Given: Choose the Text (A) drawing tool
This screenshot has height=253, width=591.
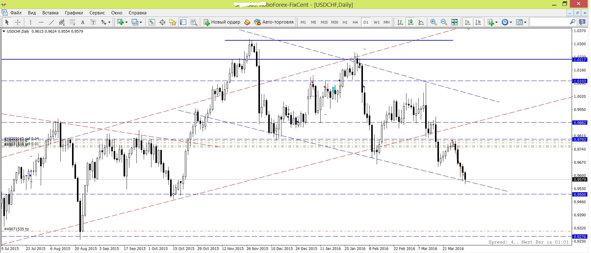Looking at the screenshot, I should pos(82,22).
